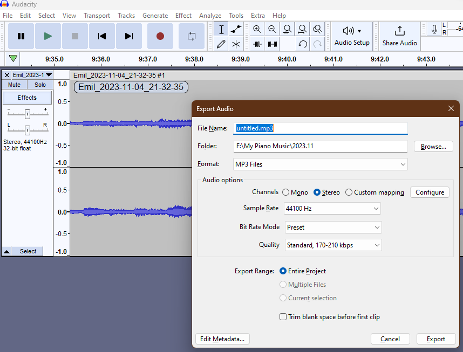
Task: Click the Emil_2023-11-04_21-32-35 clip title
Action: [x=131, y=87]
